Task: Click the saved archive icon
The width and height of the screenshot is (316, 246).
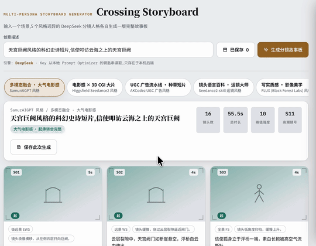Action: click(225, 50)
